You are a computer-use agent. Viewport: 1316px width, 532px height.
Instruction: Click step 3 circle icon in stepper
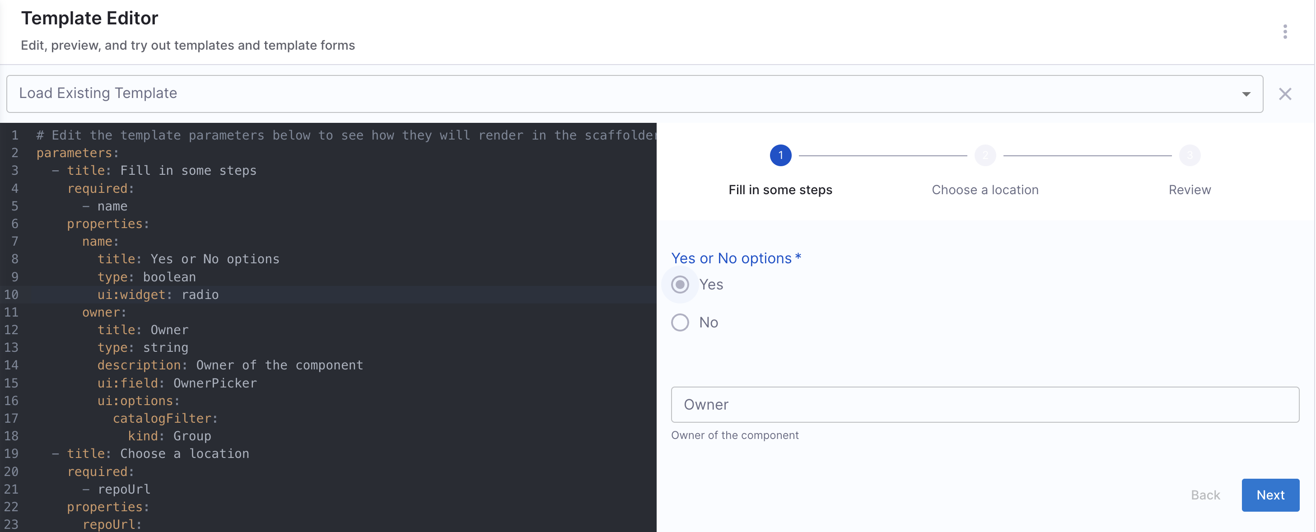[x=1189, y=155]
